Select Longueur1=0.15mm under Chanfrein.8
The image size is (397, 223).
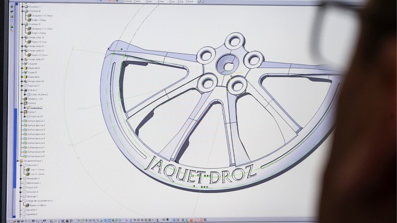(42, 16)
